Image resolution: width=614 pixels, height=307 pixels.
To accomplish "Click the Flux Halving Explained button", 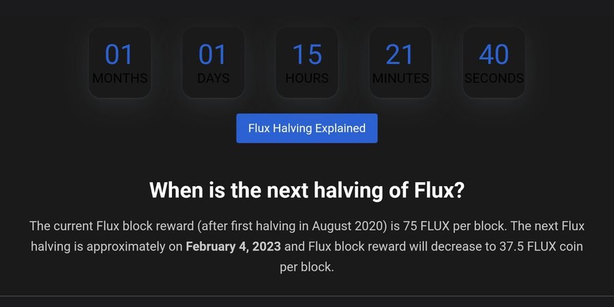I will pos(306,128).
